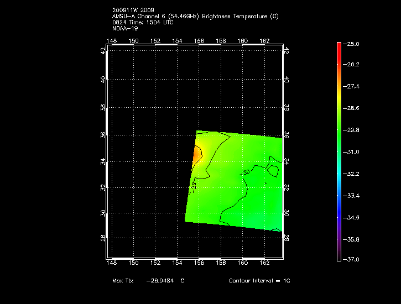Click longitude label 148 on the top axis
The image size is (401, 304).
coord(112,40)
